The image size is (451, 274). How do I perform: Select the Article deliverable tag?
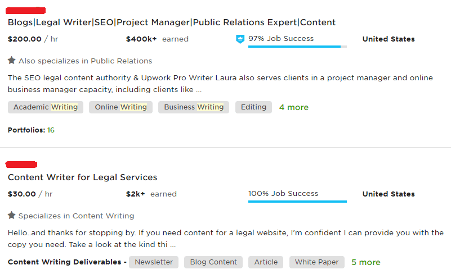click(266, 262)
